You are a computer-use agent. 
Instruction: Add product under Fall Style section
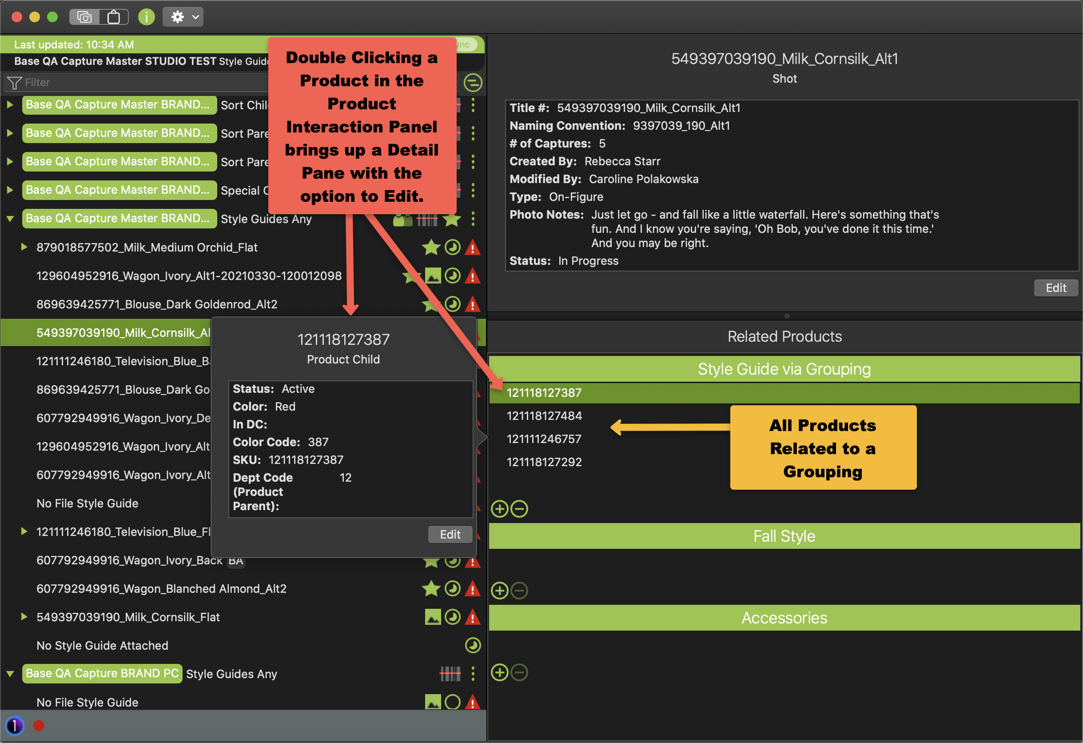tap(500, 591)
